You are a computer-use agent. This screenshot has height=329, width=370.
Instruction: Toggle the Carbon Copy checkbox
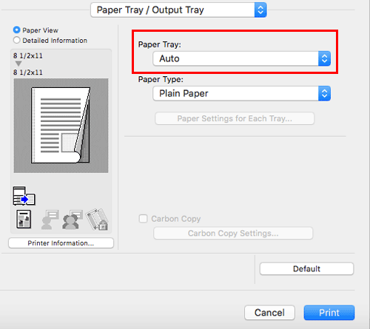[x=143, y=219]
